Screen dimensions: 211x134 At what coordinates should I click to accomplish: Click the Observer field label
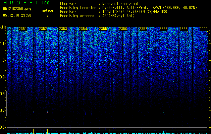point(68,4)
